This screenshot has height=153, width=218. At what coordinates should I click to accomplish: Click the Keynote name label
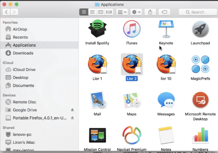coord(166,43)
